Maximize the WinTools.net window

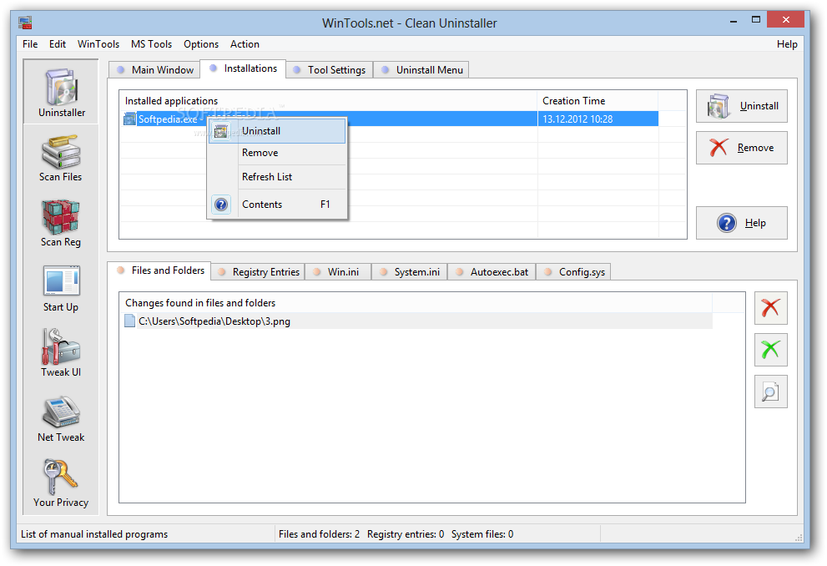point(756,20)
